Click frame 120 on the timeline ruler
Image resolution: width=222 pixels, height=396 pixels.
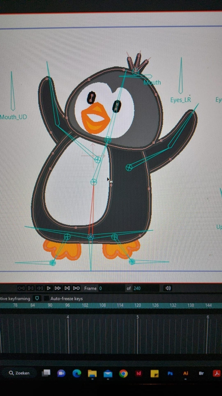pos(138,305)
